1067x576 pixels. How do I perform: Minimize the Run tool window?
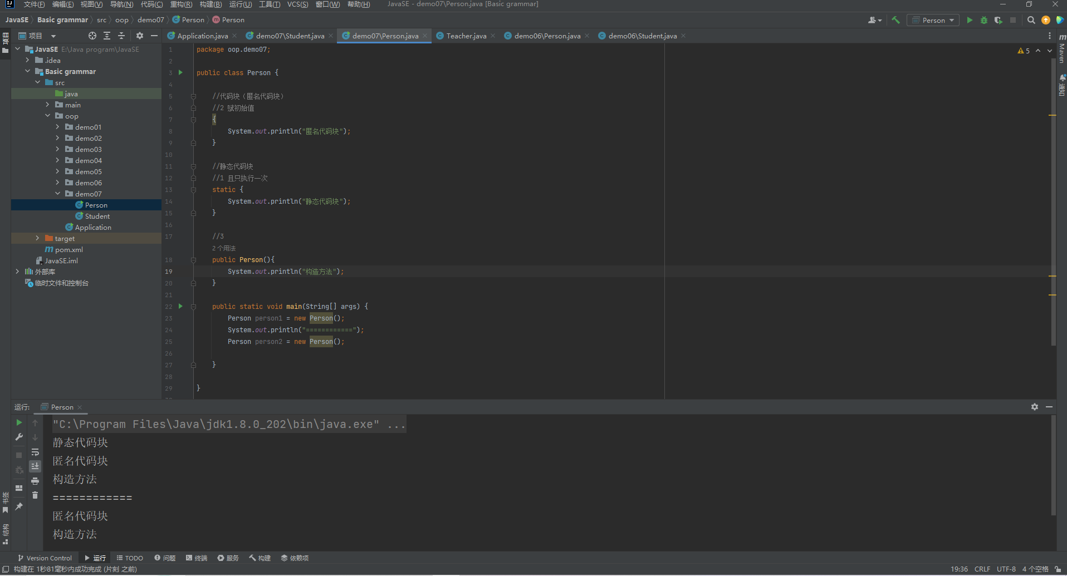coord(1049,407)
